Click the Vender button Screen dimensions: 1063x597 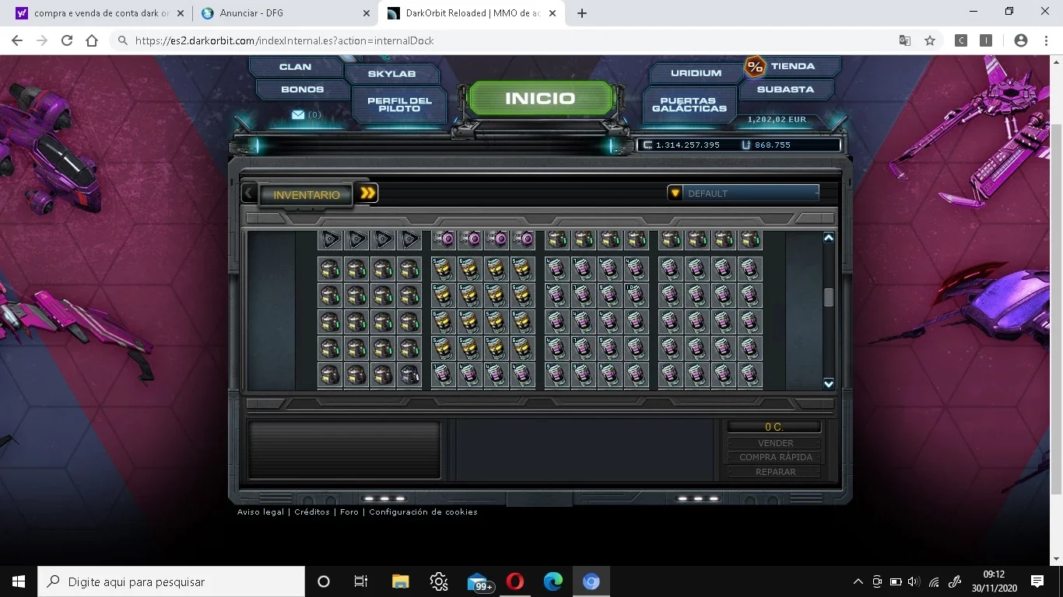pyautogui.click(x=775, y=443)
